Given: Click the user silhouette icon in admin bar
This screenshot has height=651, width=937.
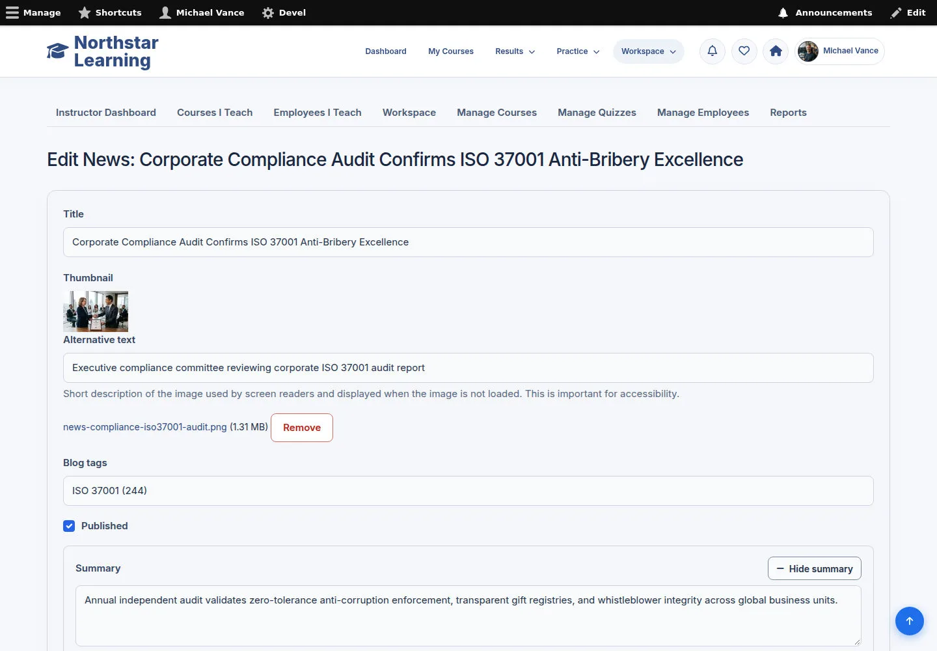Looking at the screenshot, I should (165, 13).
